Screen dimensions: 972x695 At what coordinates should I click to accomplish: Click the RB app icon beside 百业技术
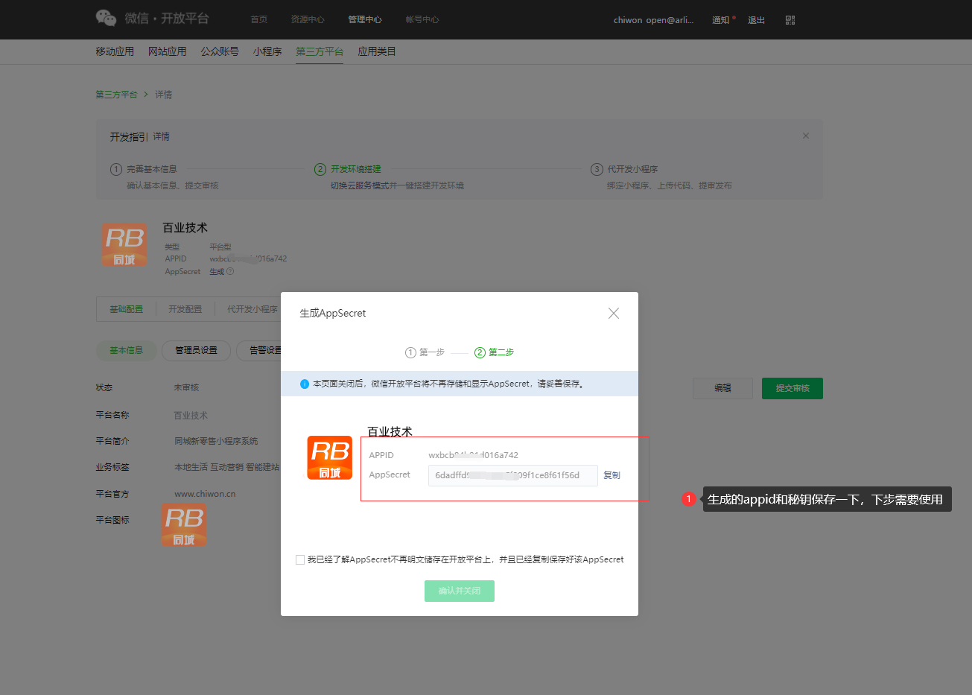(x=124, y=244)
